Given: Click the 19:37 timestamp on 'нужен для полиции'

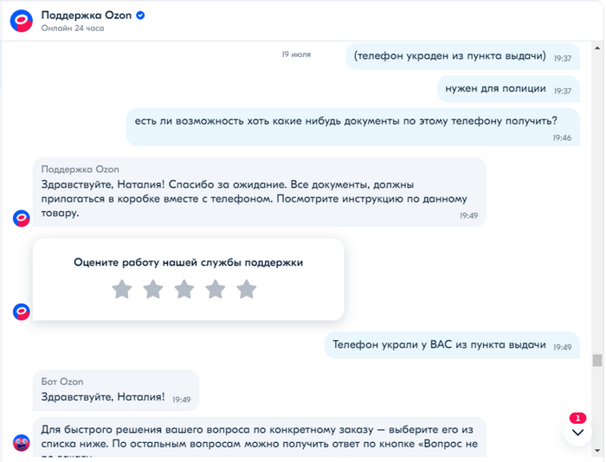Looking at the screenshot, I should click(x=563, y=91).
